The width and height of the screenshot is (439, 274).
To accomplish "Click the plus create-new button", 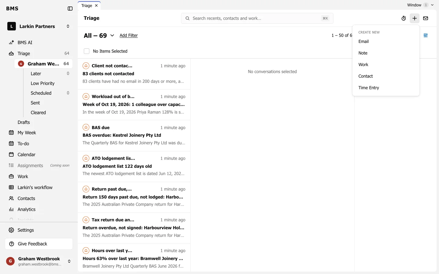I will 415,18.
